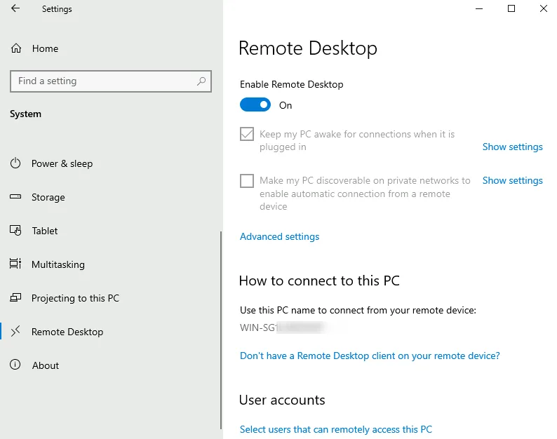Viewport: 557px width, 439px height.
Task: Select users that can remotely access PC
Action: [336, 429]
